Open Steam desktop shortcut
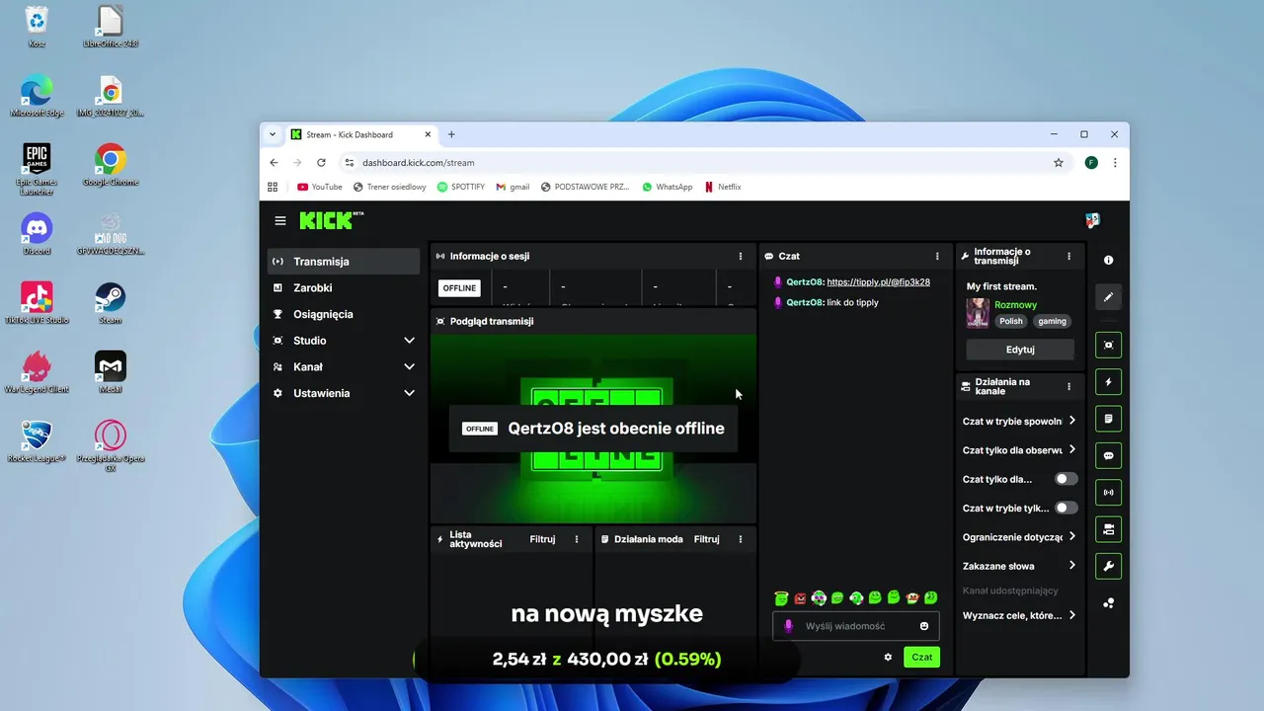 [110, 304]
